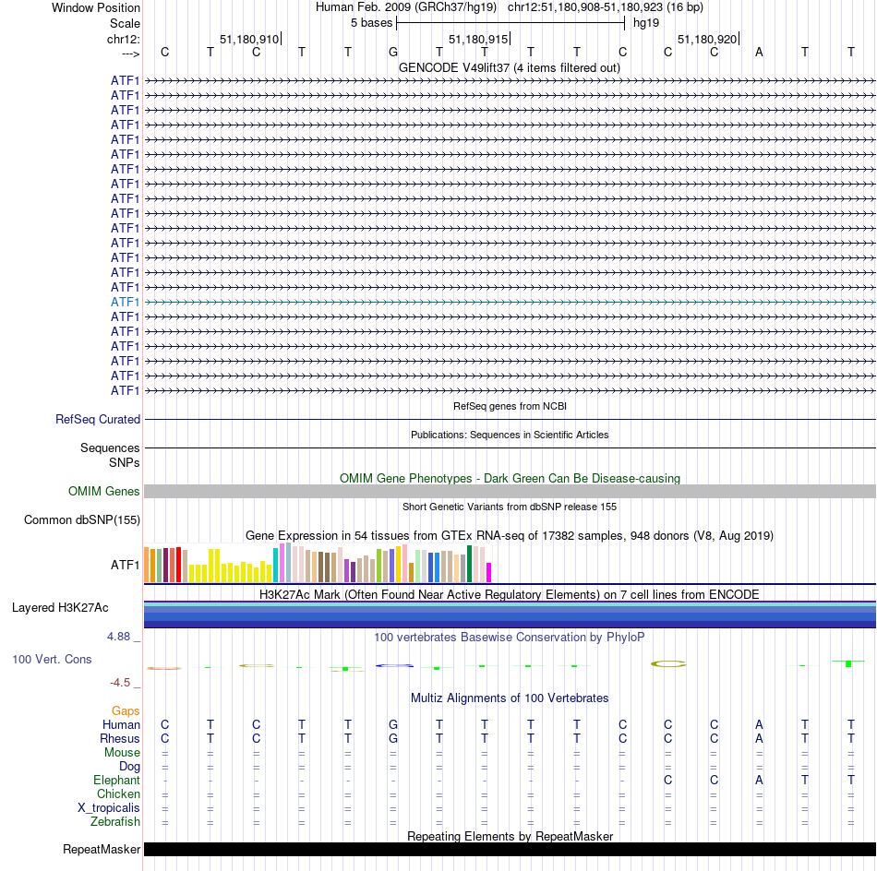Select the Human species label
Viewport: 877px width, 871px height.
pyautogui.click(x=121, y=725)
